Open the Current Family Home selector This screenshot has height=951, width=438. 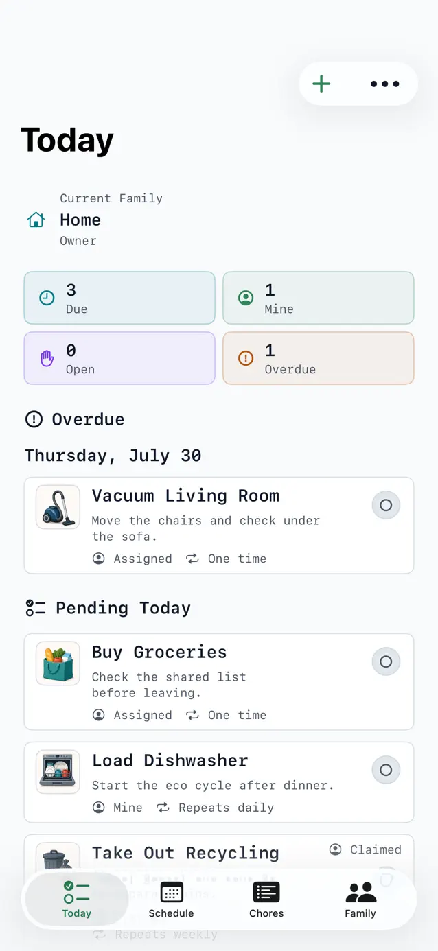(95, 220)
